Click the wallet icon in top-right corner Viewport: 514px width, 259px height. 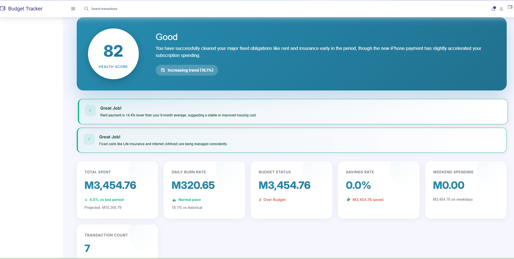(x=510, y=7)
